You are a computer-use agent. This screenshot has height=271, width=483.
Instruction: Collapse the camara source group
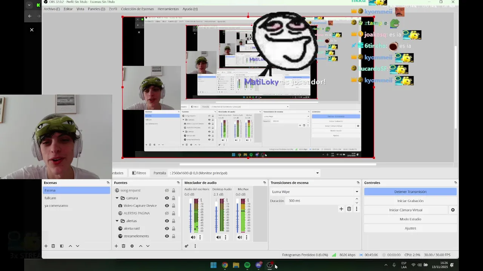(x=117, y=198)
